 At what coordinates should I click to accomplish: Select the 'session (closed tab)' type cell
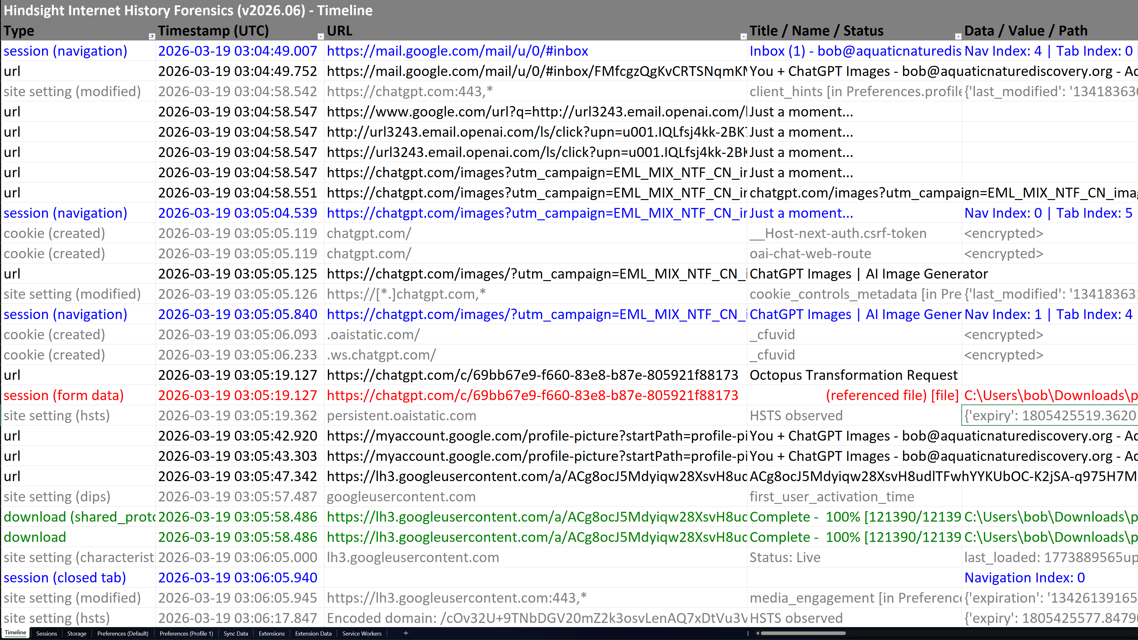coord(78,577)
